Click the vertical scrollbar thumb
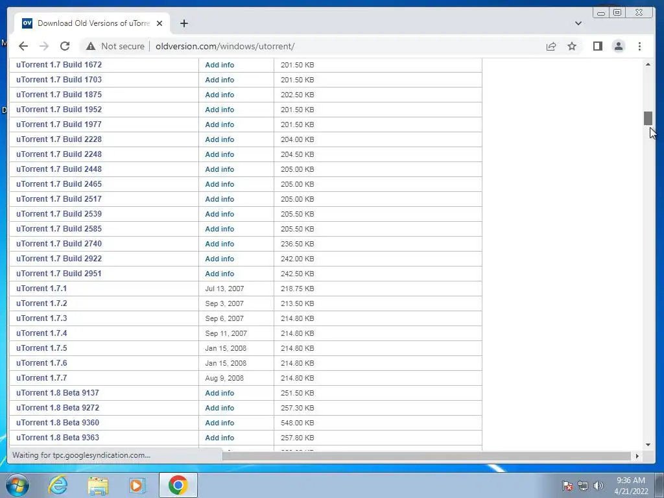Image resolution: width=664 pixels, height=498 pixels. click(x=648, y=118)
